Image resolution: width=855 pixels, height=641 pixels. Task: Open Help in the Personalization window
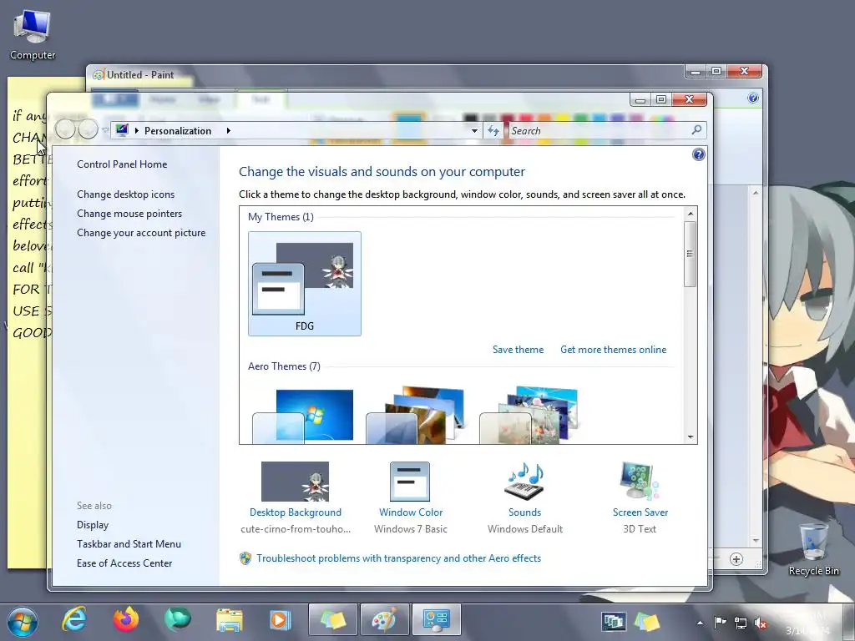[x=699, y=154]
